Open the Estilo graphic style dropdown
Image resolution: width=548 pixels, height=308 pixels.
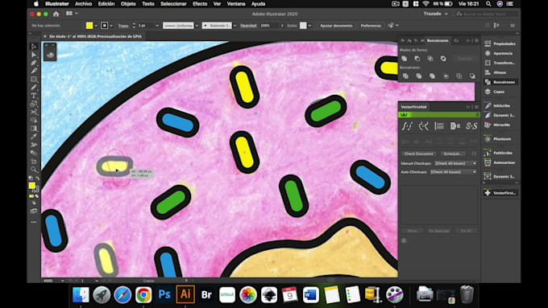coord(309,26)
